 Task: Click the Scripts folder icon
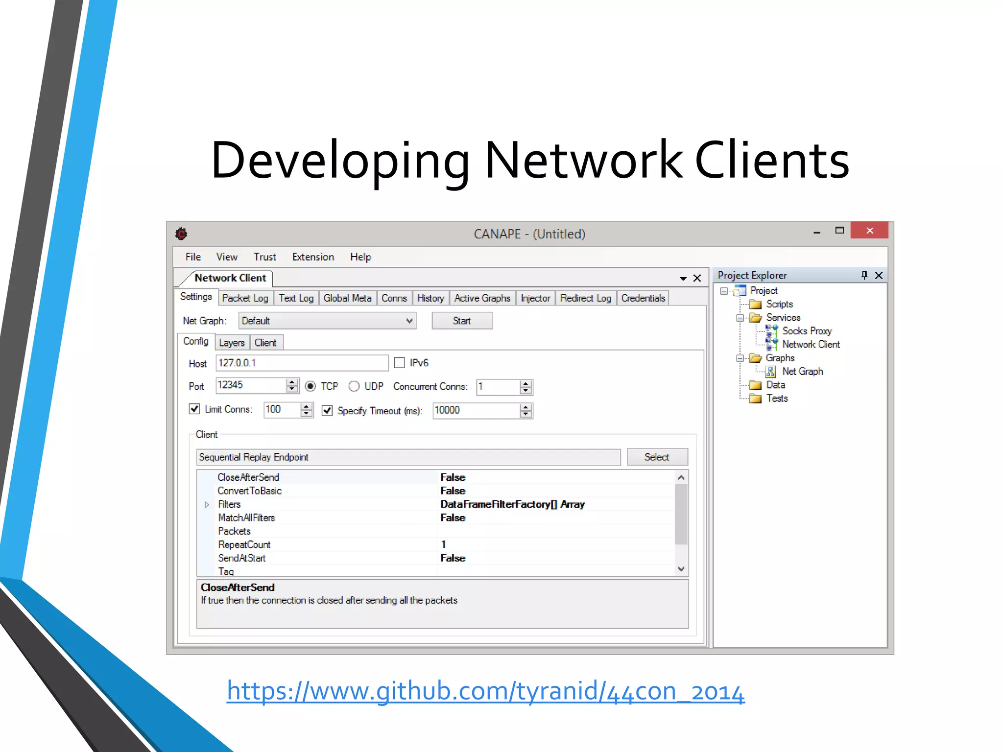tap(755, 304)
